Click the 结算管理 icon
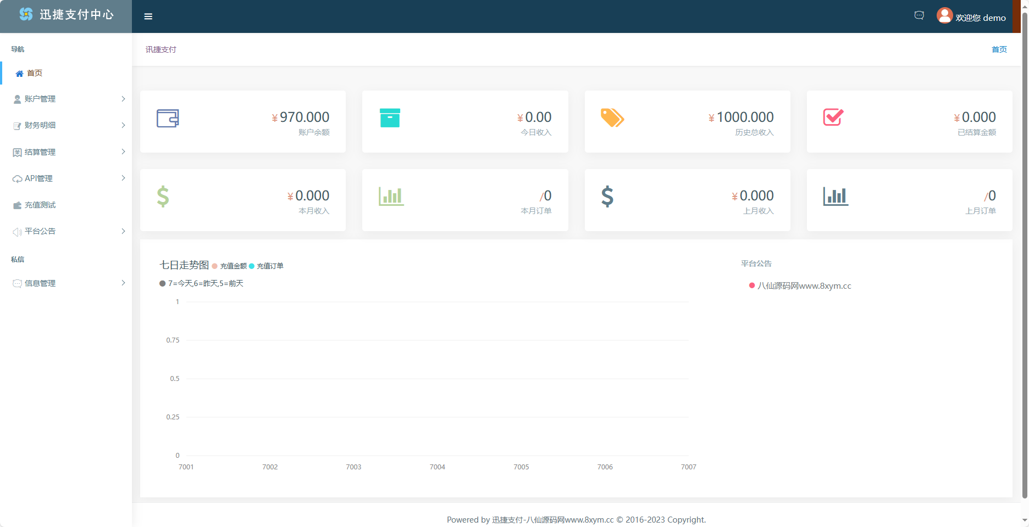The height and width of the screenshot is (527, 1029). click(x=17, y=152)
